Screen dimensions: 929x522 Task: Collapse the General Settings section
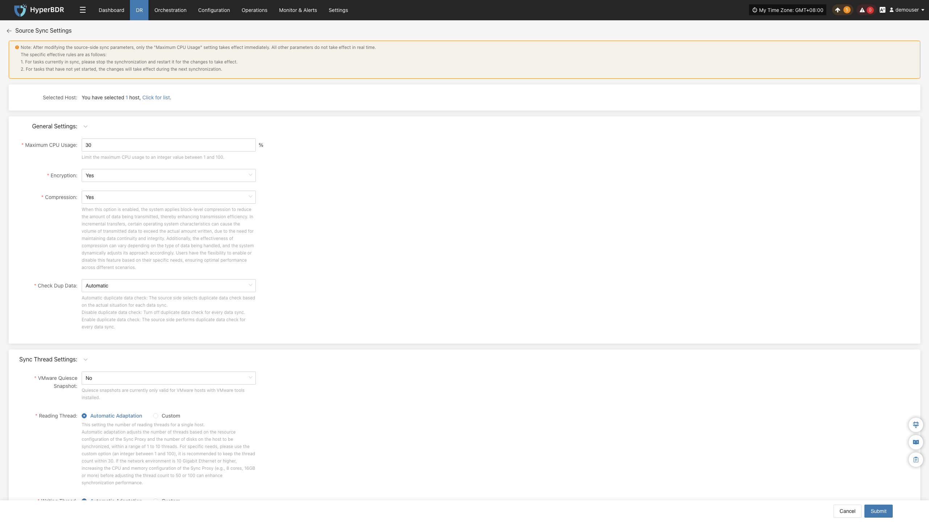click(86, 127)
